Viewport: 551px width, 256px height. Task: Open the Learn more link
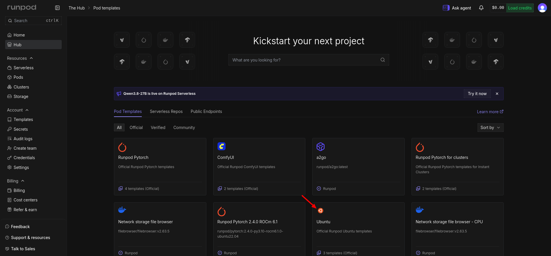(x=490, y=112)
